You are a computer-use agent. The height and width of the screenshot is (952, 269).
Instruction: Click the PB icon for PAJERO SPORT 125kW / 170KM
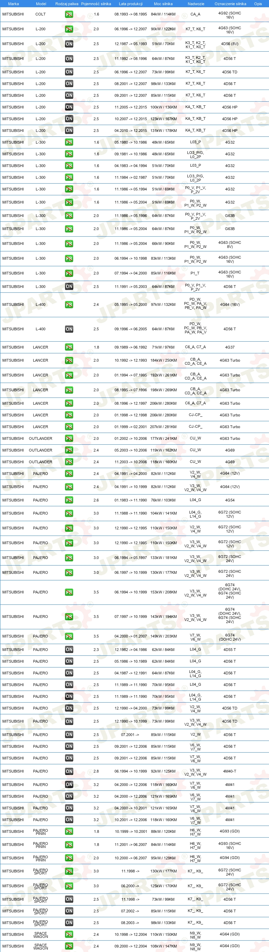[x=69, y=886]
